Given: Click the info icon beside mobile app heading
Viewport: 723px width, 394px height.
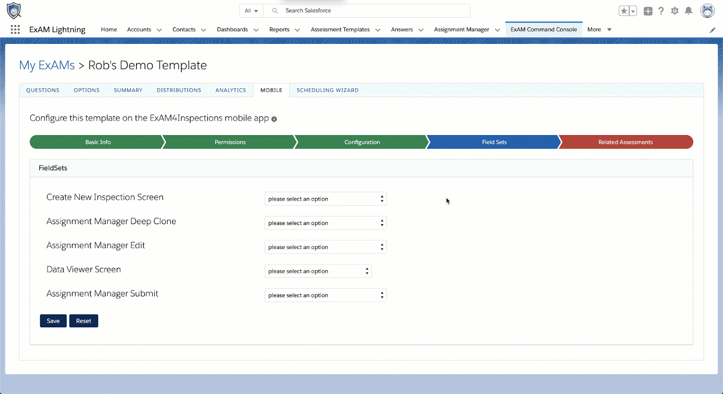Looking at the screenshot, I should [x=274, y=119].
